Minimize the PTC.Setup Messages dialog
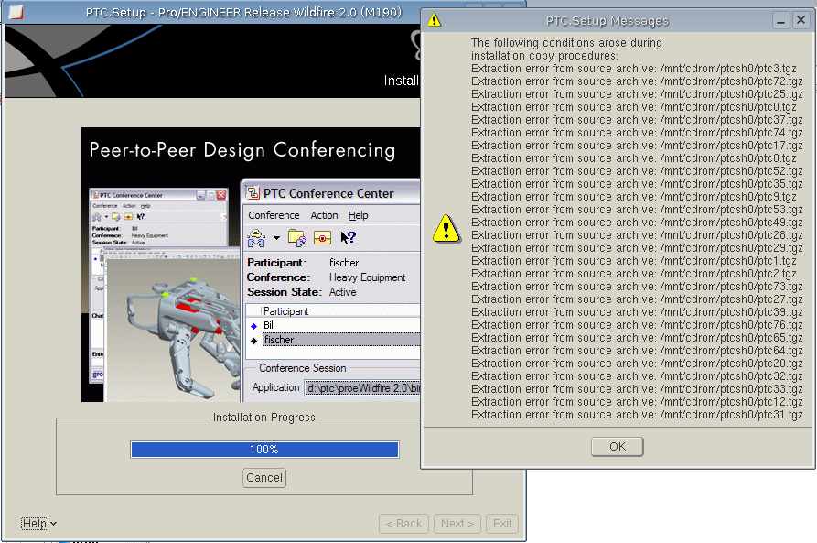 (780, 21)
